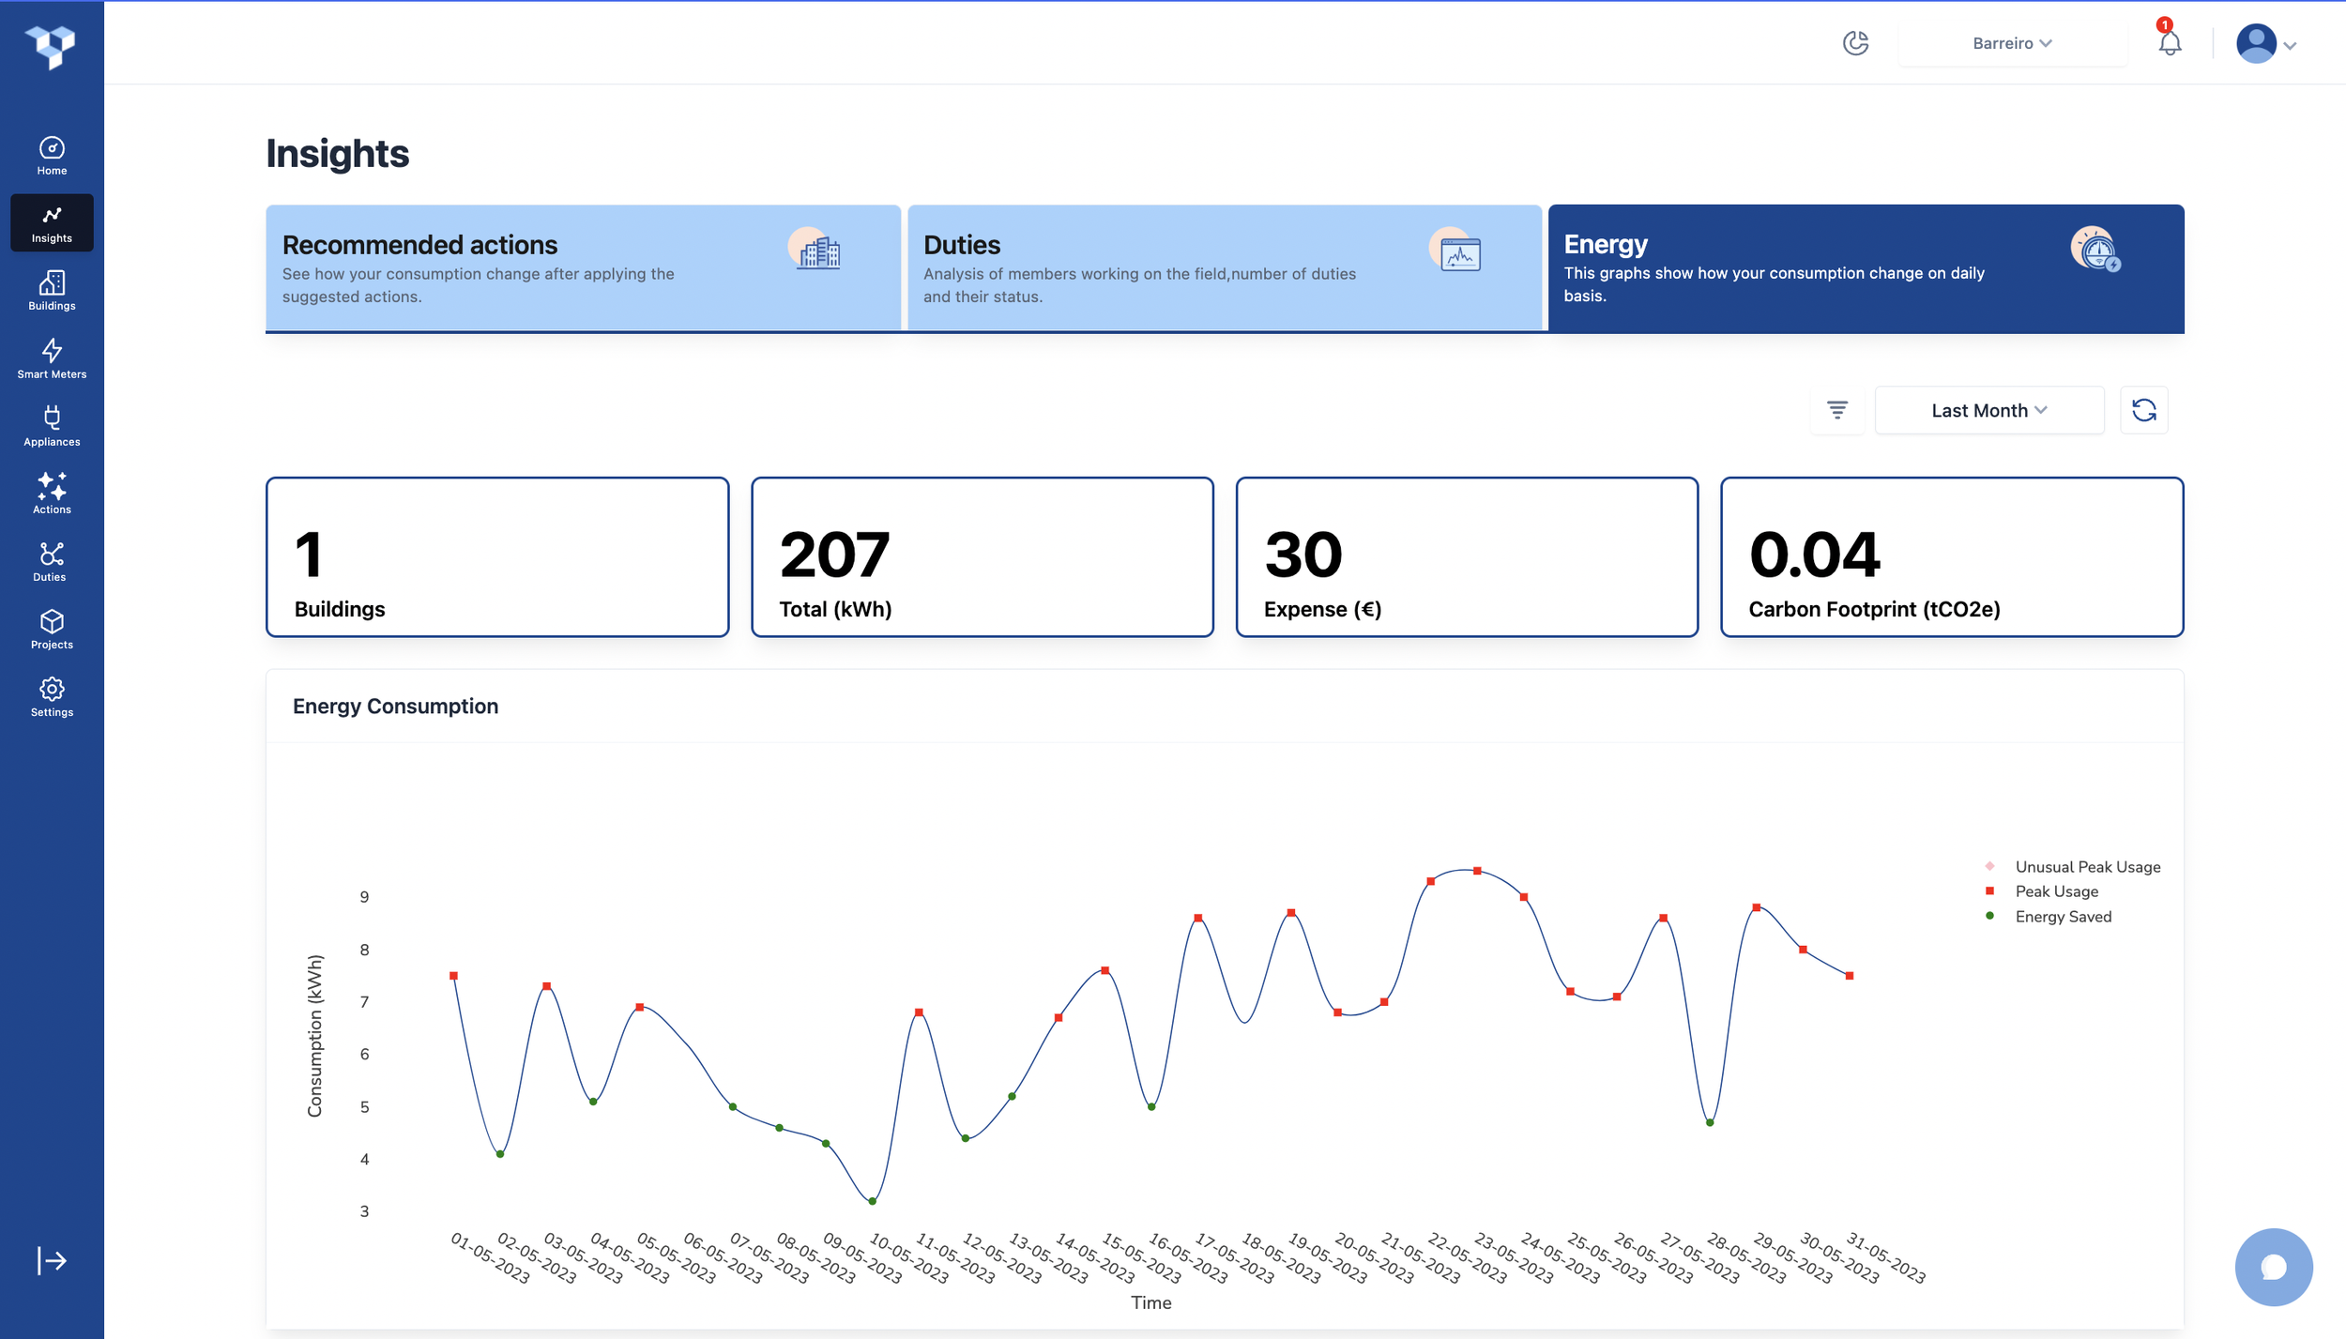Navigate to Projects section
The height and width of the screenshot is (1339, 2346).
[x=52, y=629]
